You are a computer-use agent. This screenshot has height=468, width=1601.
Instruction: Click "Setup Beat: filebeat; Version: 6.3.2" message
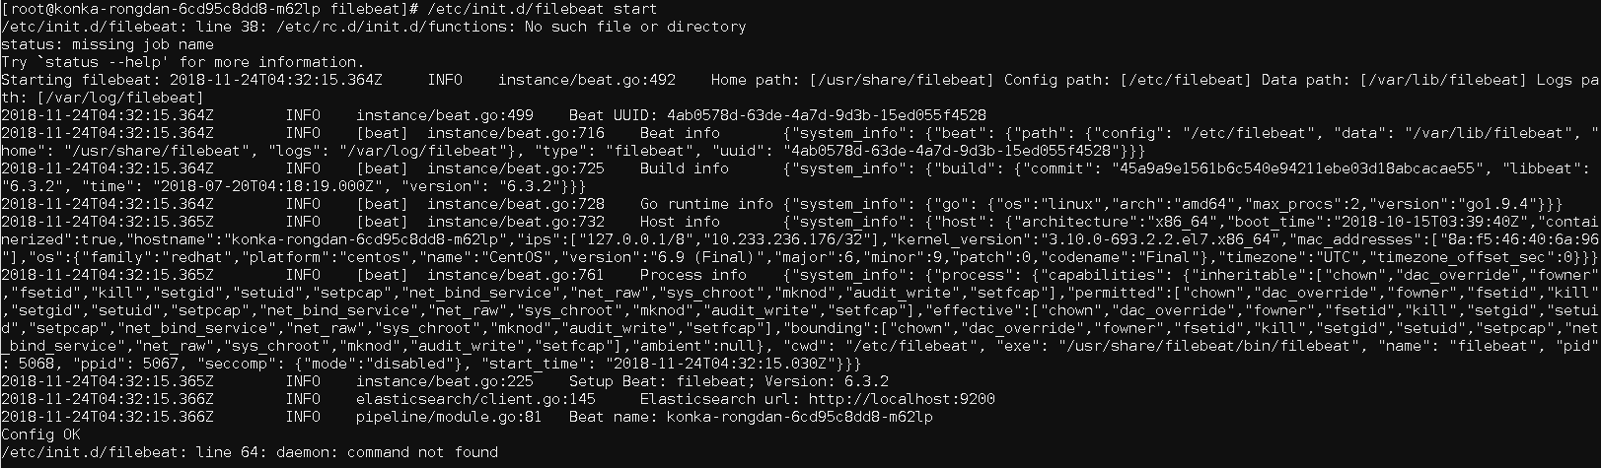point(728,381)
